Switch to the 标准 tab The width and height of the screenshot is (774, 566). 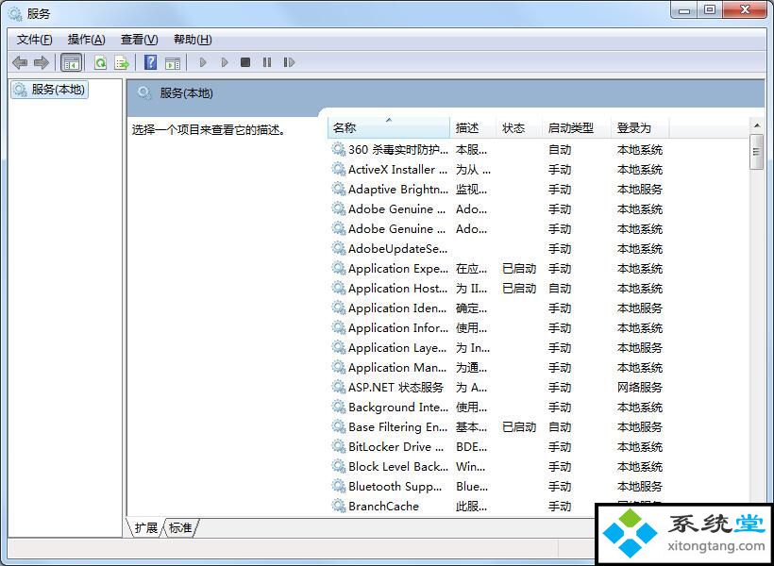[180, 527]
